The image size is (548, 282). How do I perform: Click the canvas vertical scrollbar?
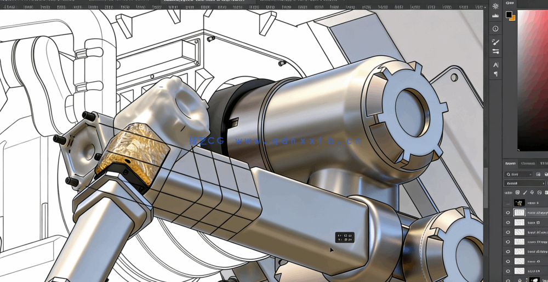coord(486,186)
